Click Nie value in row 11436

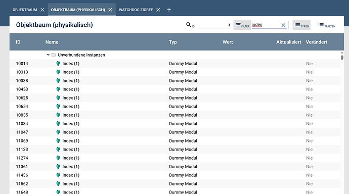click(309, 175)
